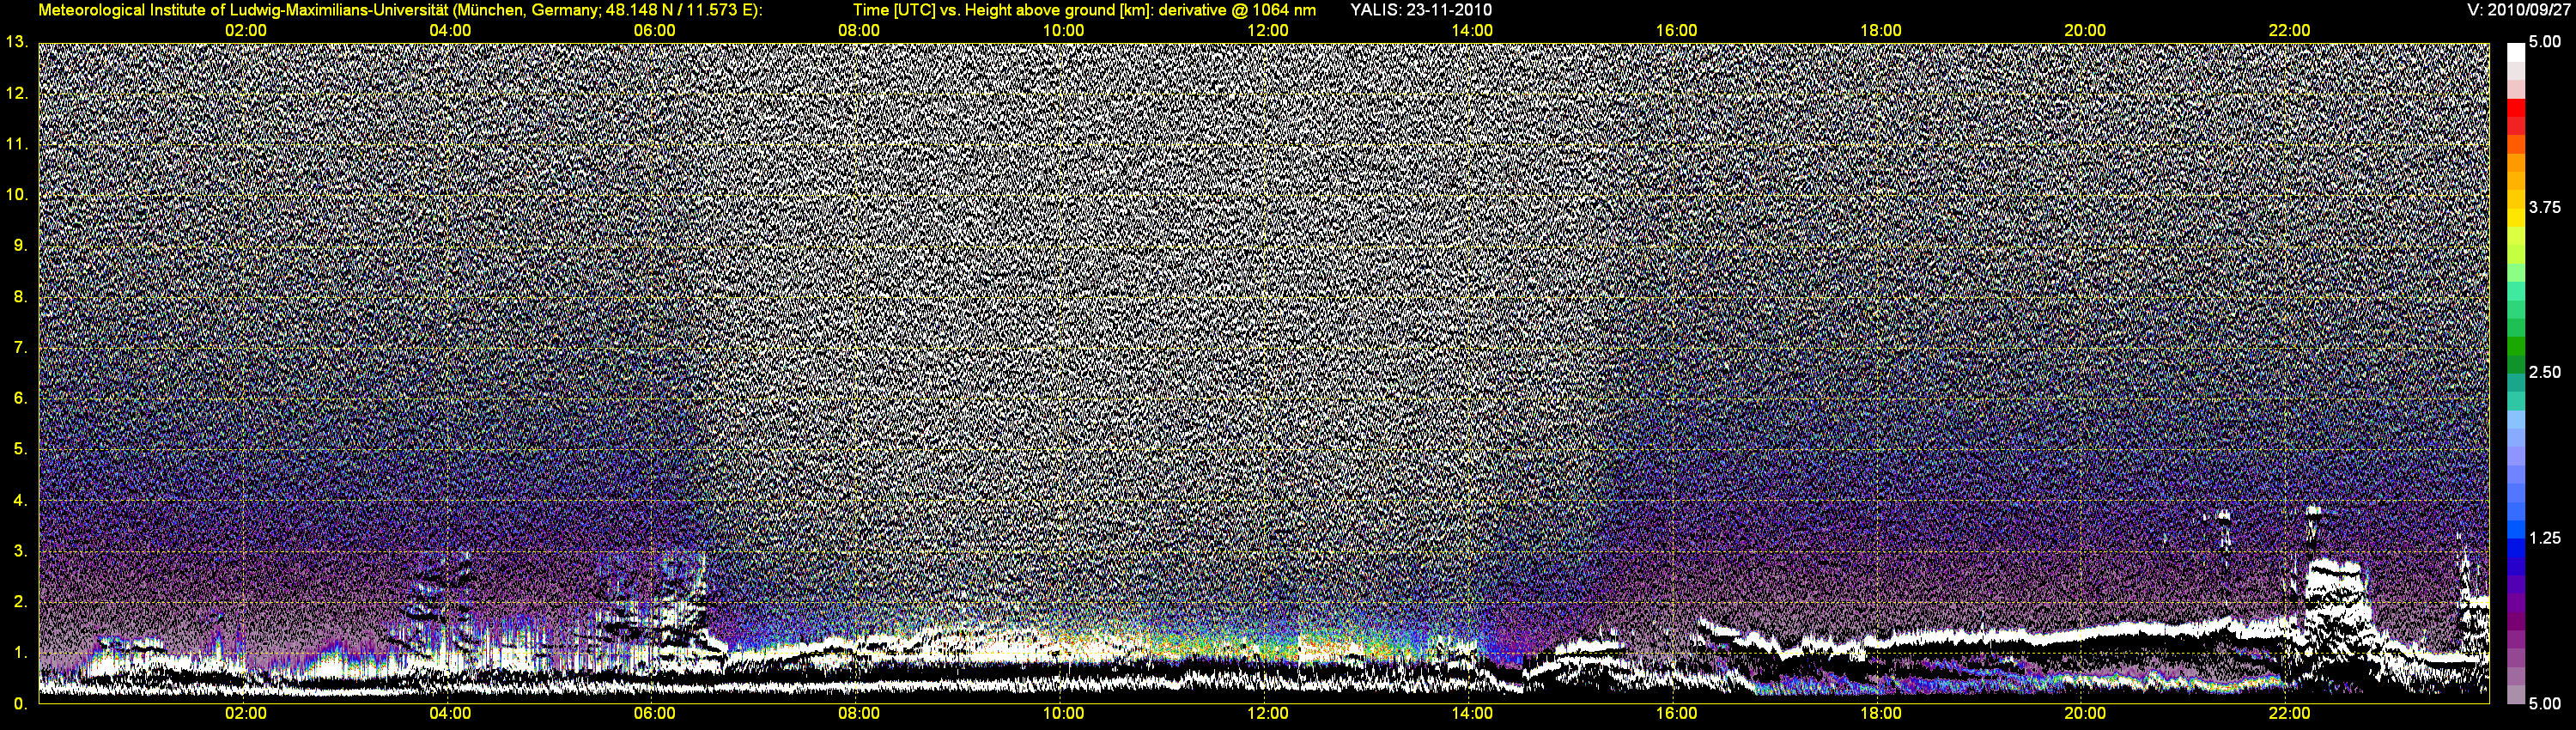Click the 18:00 label on the top time axis
The width and height of the screenshot is (2576, 730).
1881,31
